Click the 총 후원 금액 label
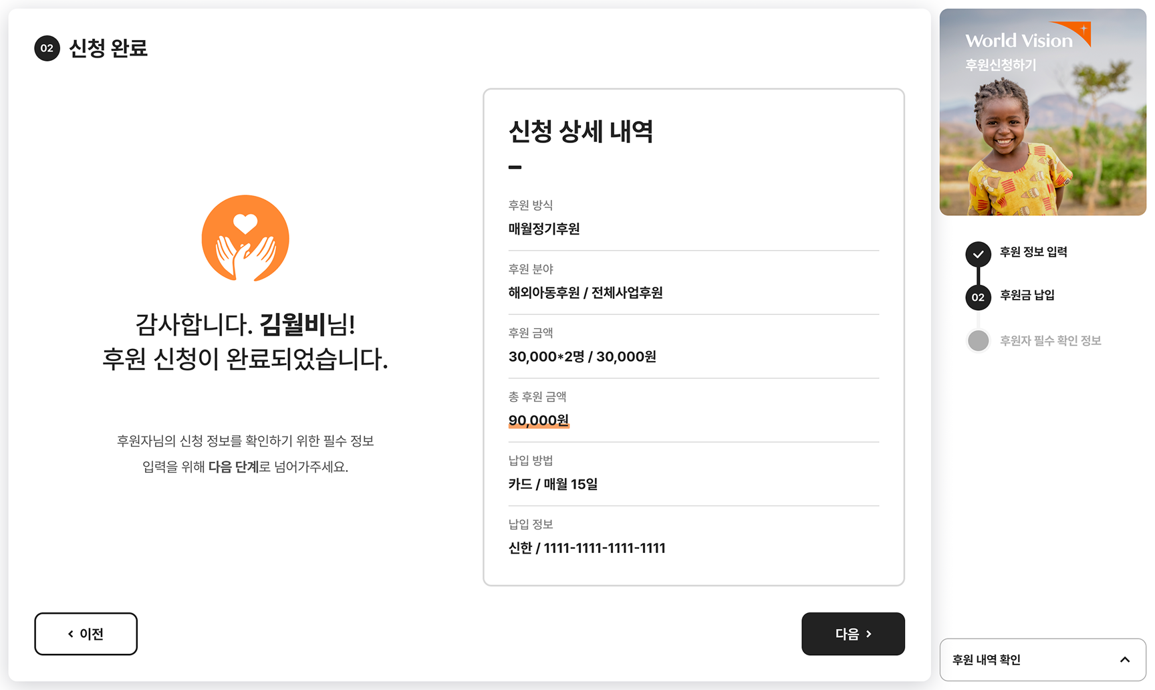 point(537,396)
